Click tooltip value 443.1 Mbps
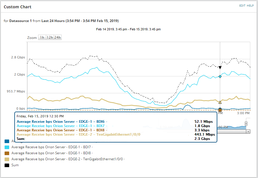This screenshot has height=178, width=258. click(205, 135)
